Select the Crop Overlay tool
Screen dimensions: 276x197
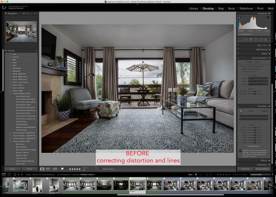pyautogui.click(x=241, y=39)
